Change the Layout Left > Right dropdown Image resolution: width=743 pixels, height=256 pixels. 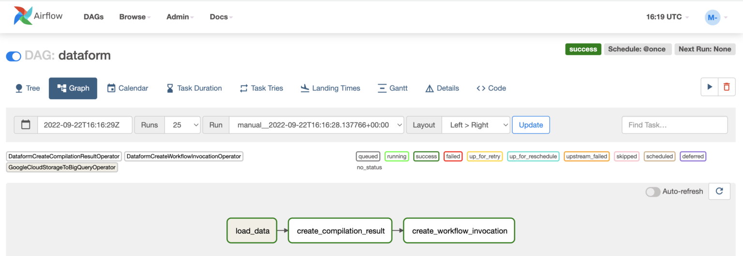click(476, 125)
